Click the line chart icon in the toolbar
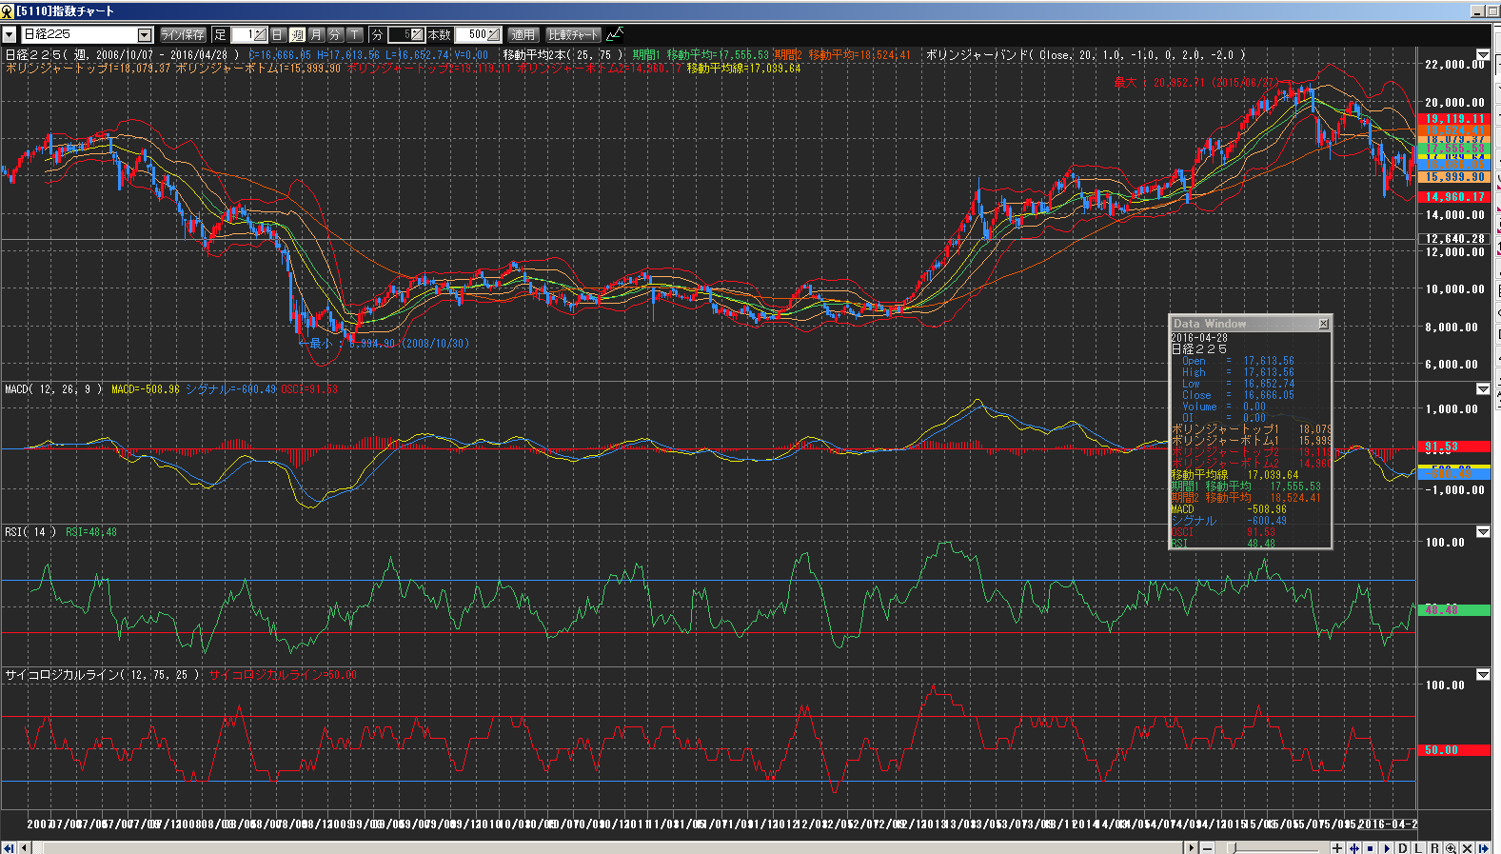 [615, 34]
